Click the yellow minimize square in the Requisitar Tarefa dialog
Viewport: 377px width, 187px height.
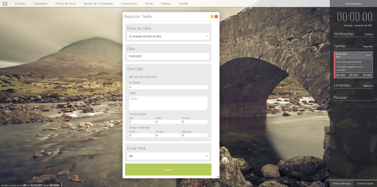tap(212, 17)
